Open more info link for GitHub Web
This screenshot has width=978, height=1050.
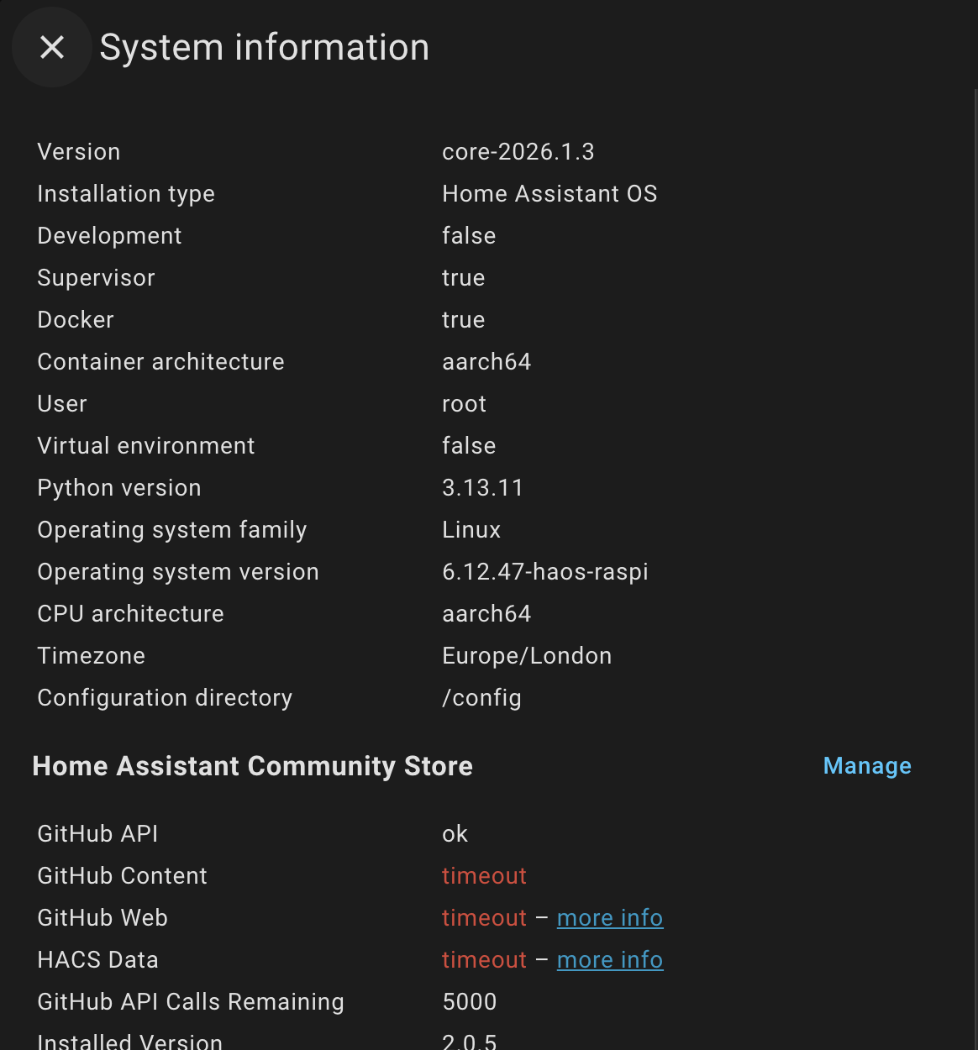pos(610,918)
